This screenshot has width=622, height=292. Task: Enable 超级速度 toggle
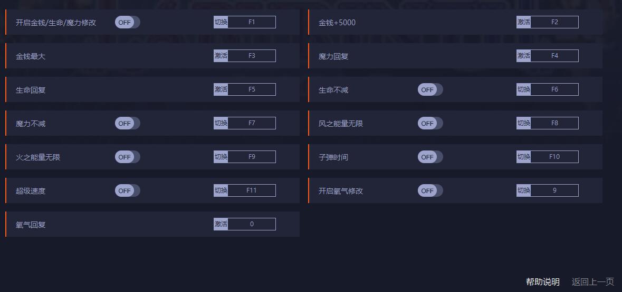point(127,190)
